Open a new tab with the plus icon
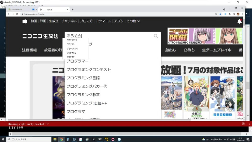 (73, 9)
